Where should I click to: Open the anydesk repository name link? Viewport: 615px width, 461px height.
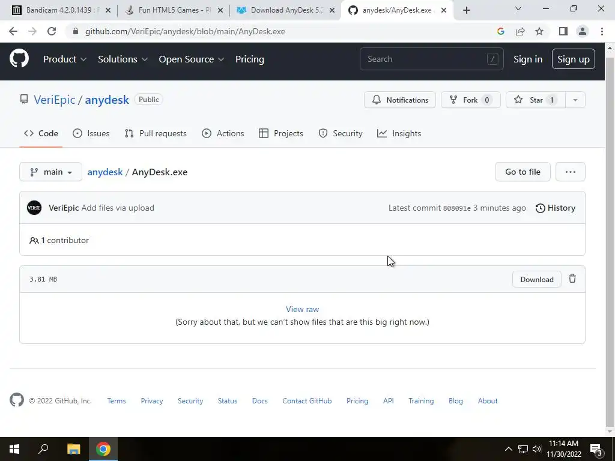click(107, 100)
